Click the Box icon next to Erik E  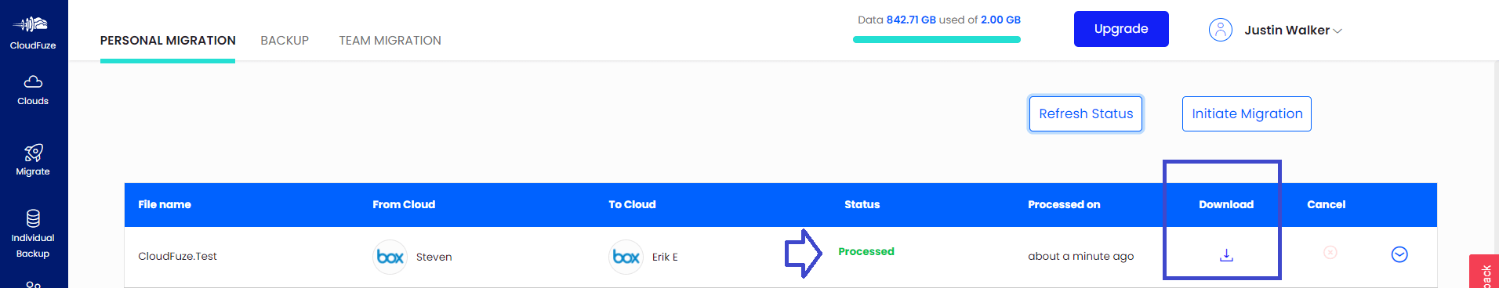point(626,257)
